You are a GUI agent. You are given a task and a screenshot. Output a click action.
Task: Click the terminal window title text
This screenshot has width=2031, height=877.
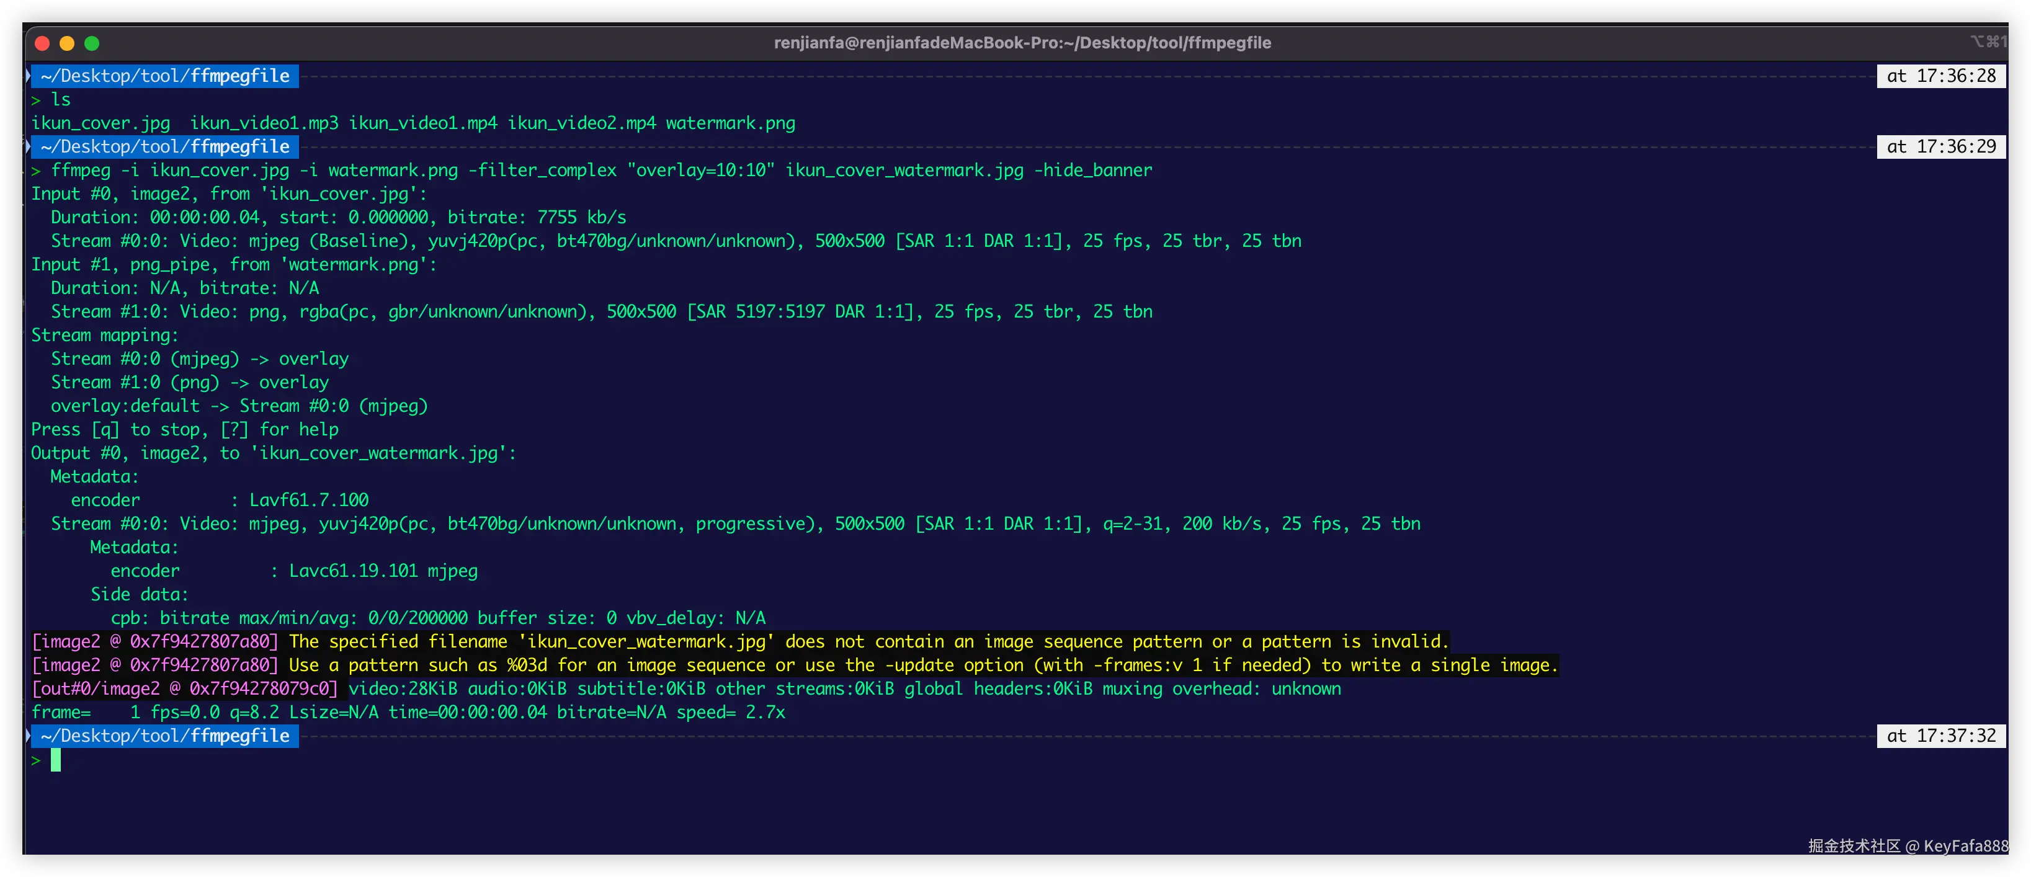click(x=1022, y=43)
